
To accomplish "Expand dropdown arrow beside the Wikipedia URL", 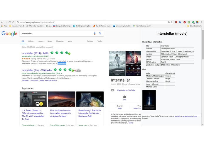I will [62, 73].
